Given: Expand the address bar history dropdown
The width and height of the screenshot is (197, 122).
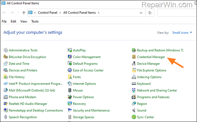Looking at the screenshot, I should coord(141,13).
